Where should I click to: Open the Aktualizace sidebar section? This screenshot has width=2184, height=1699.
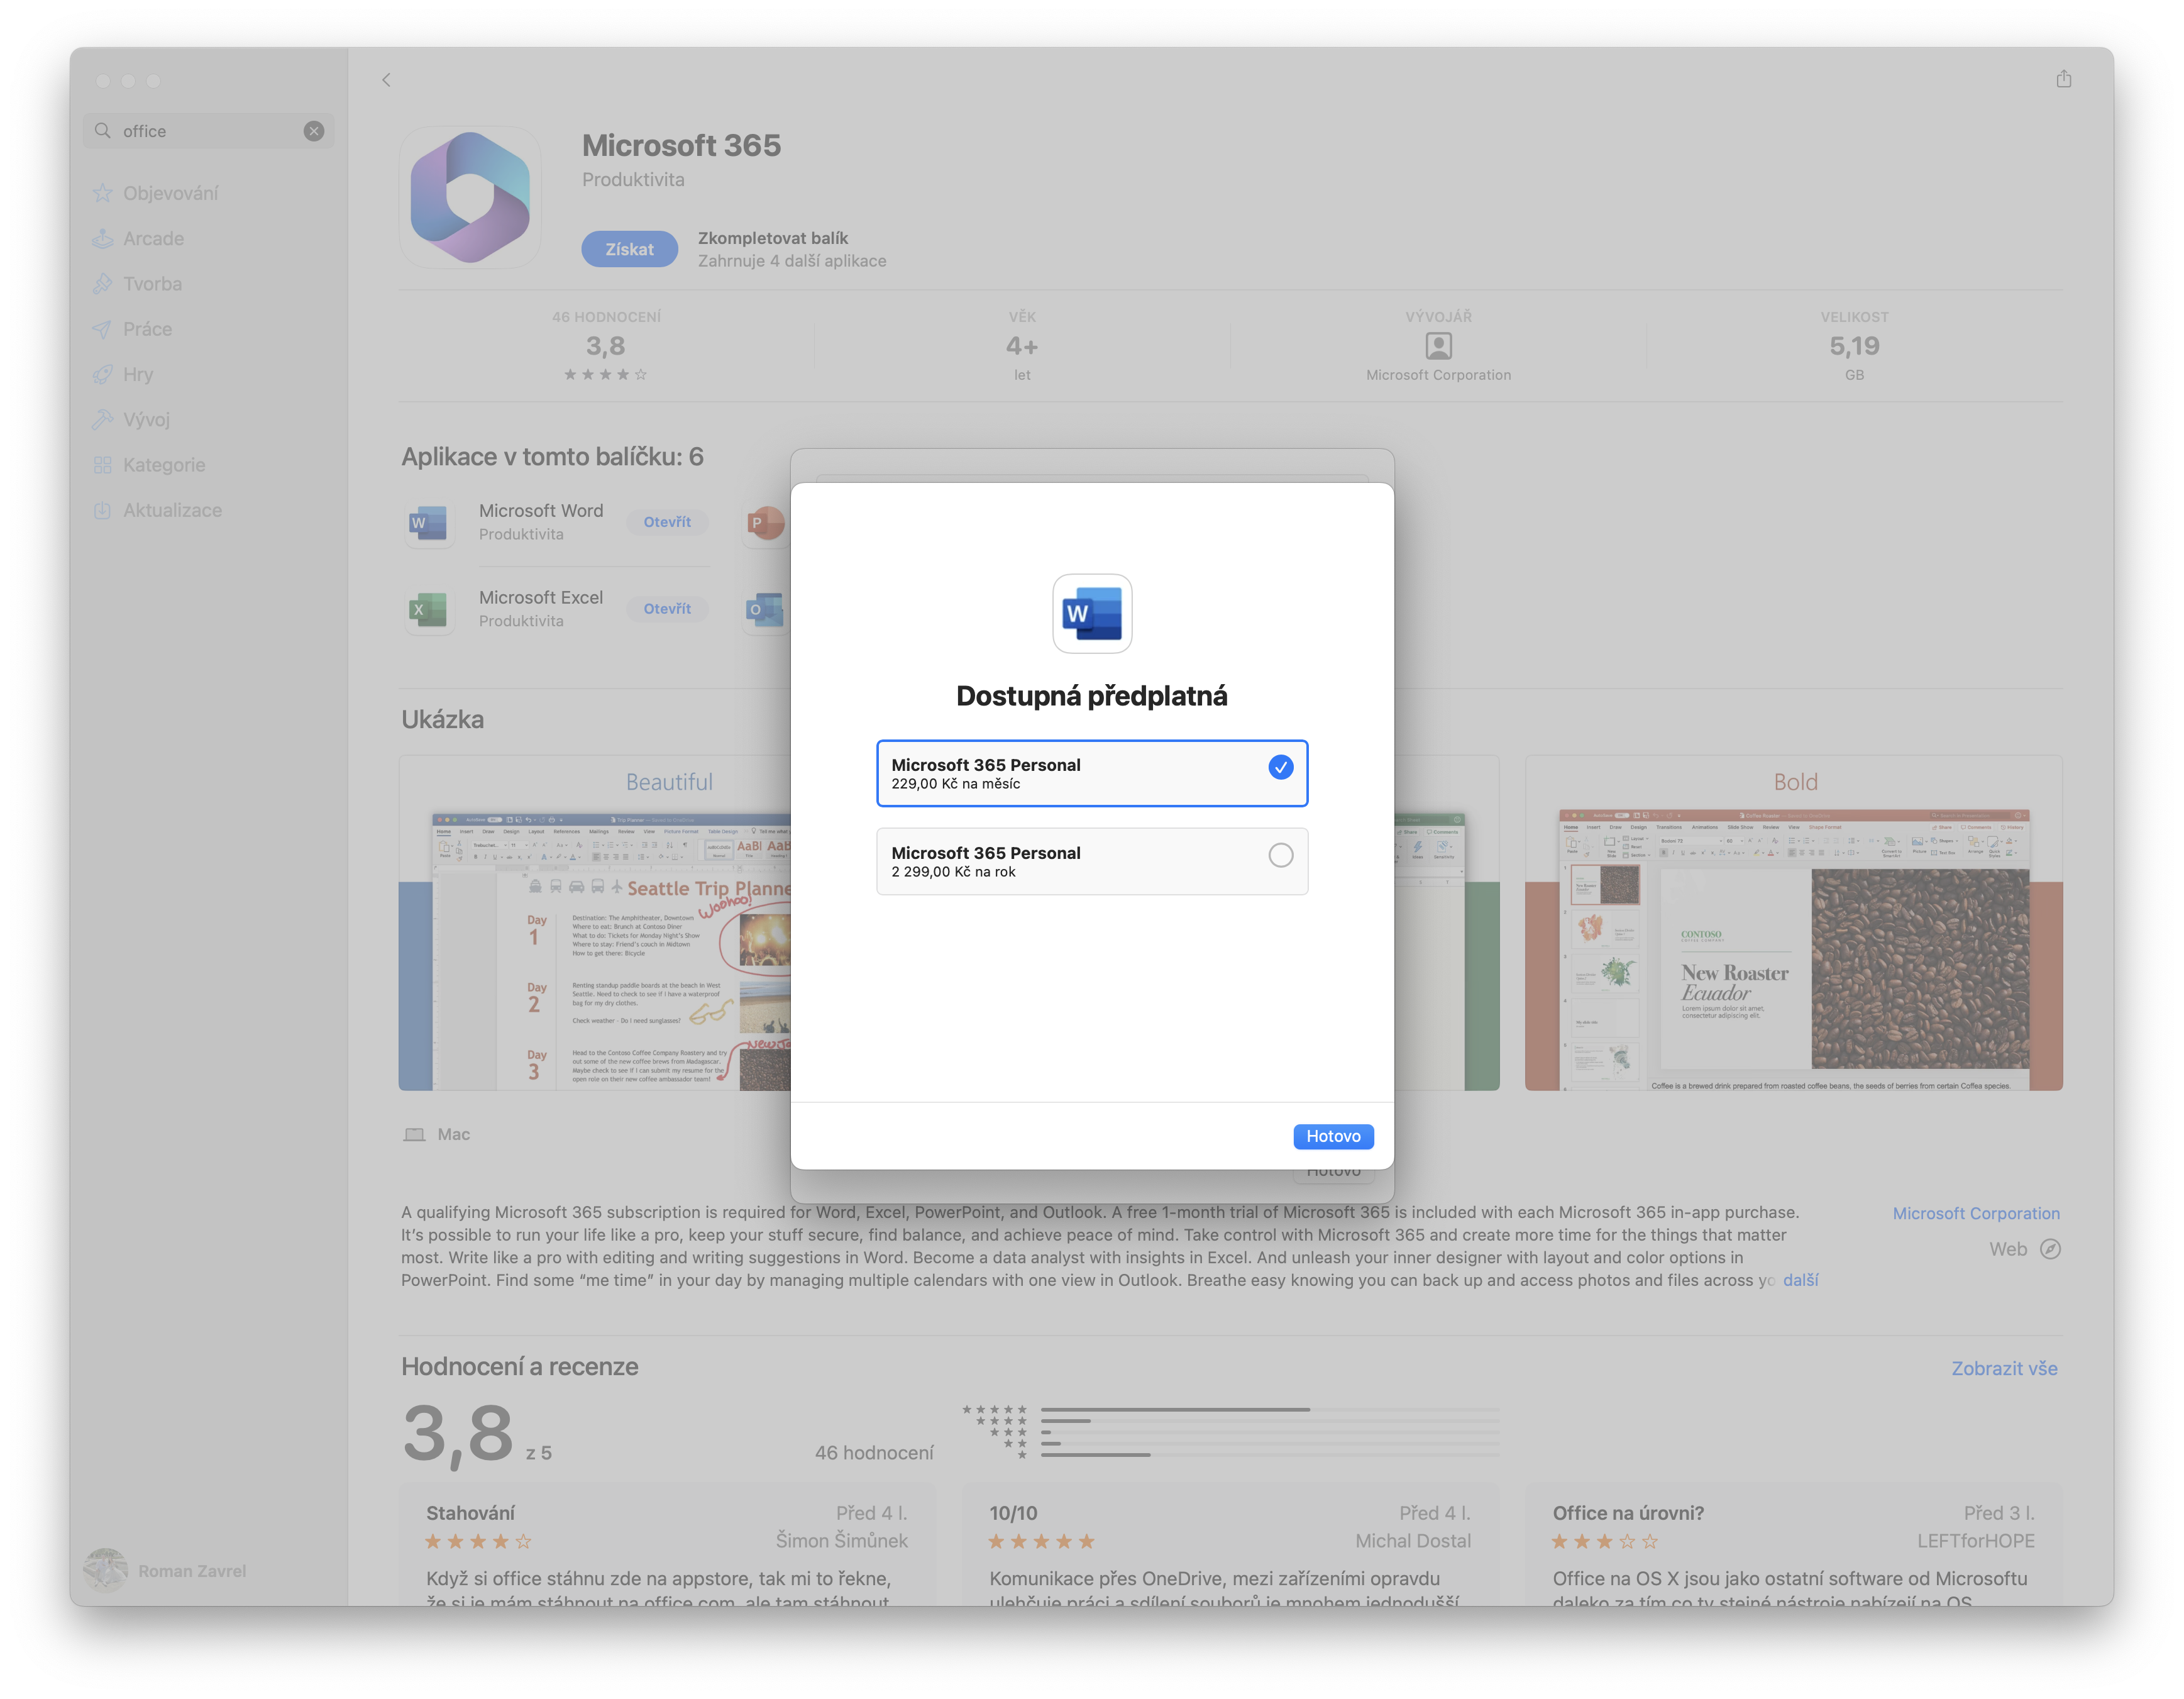(172, 510)
